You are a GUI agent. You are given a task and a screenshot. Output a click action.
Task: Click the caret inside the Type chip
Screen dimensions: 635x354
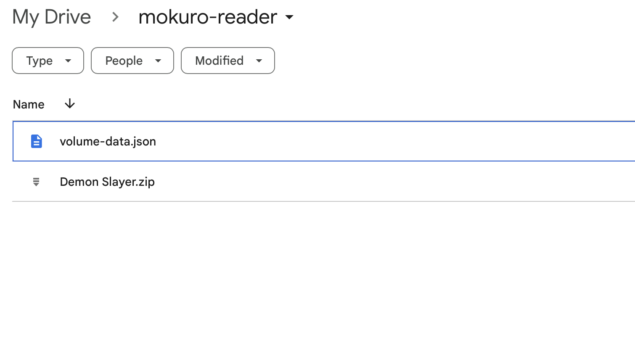(68, 61)
